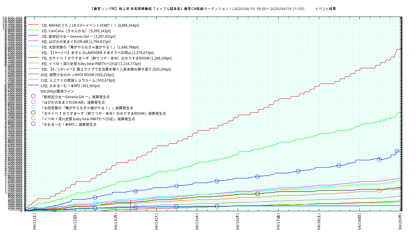Click the cyan circle on chart near 04/12
The width and height of the screenshot is (416, 234).
(95, 203)
